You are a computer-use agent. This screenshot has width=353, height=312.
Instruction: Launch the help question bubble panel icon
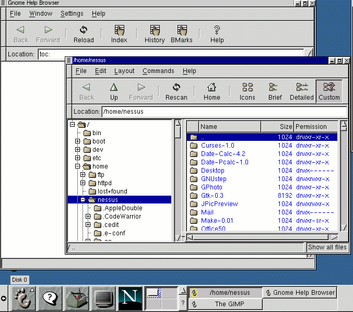(x=50, y=298)
